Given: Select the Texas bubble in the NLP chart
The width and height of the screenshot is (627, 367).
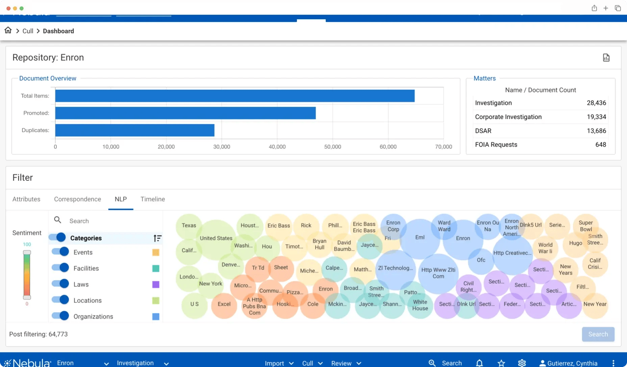Looking at the screenshot, I should click(189, 225).
